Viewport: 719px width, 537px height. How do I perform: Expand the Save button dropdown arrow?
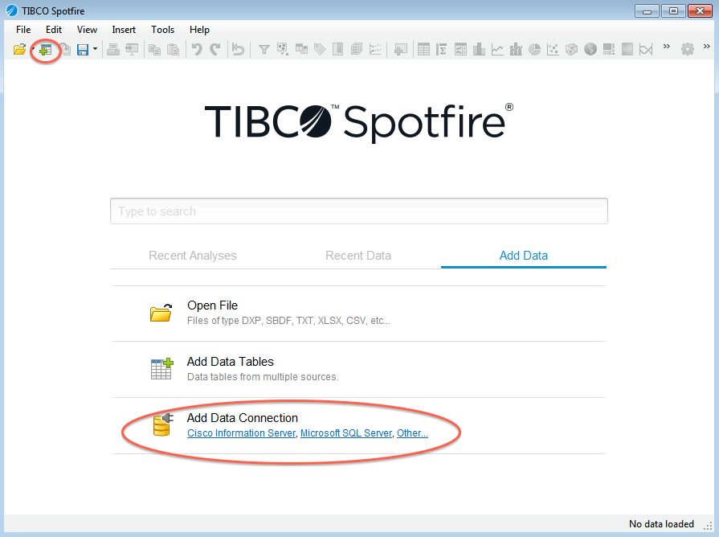[95, 50]
